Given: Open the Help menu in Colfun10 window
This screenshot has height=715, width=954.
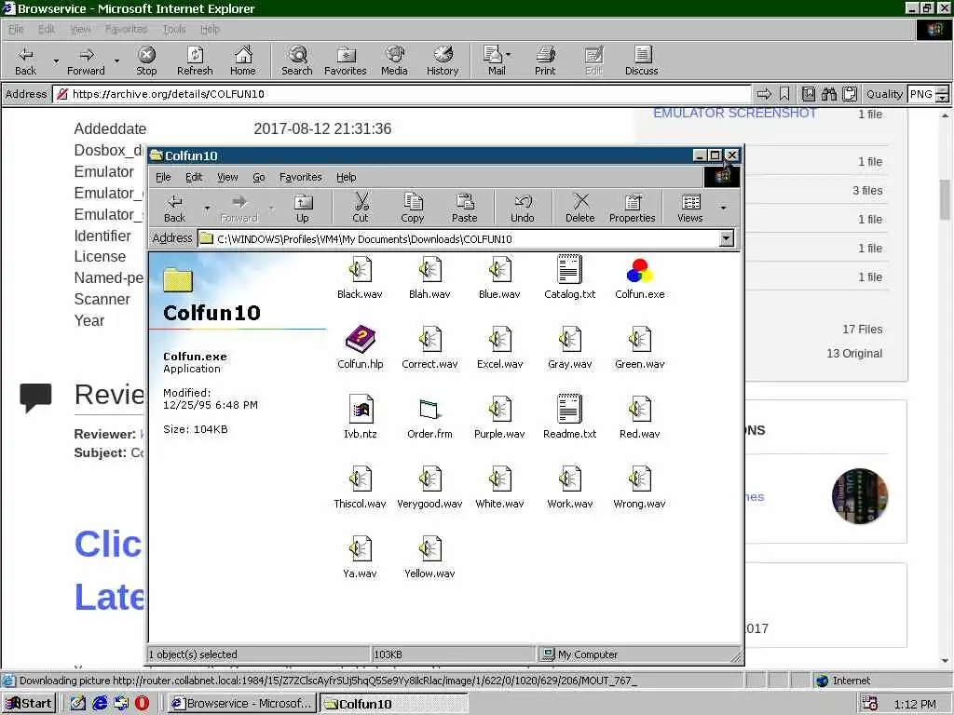Looking at the screenshot, I should (347, 177).
